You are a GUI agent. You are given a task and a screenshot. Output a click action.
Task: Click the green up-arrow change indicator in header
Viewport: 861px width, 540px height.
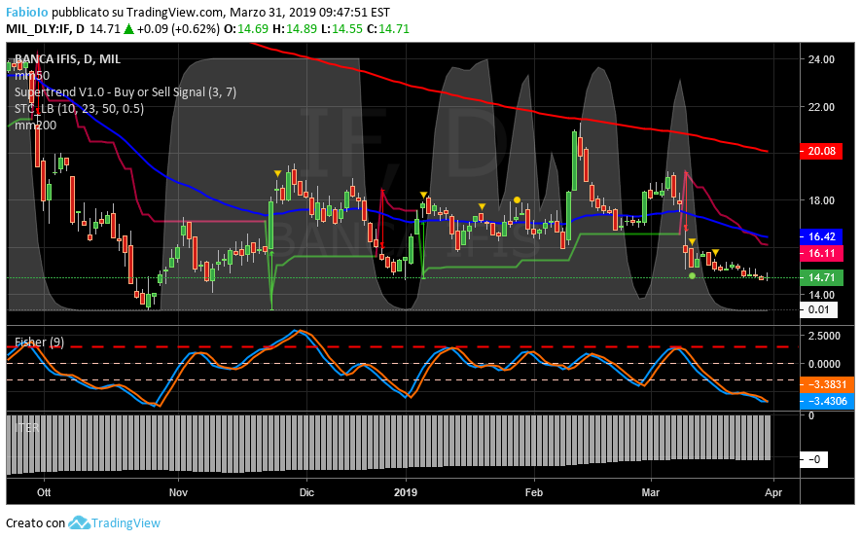[128, 29]
